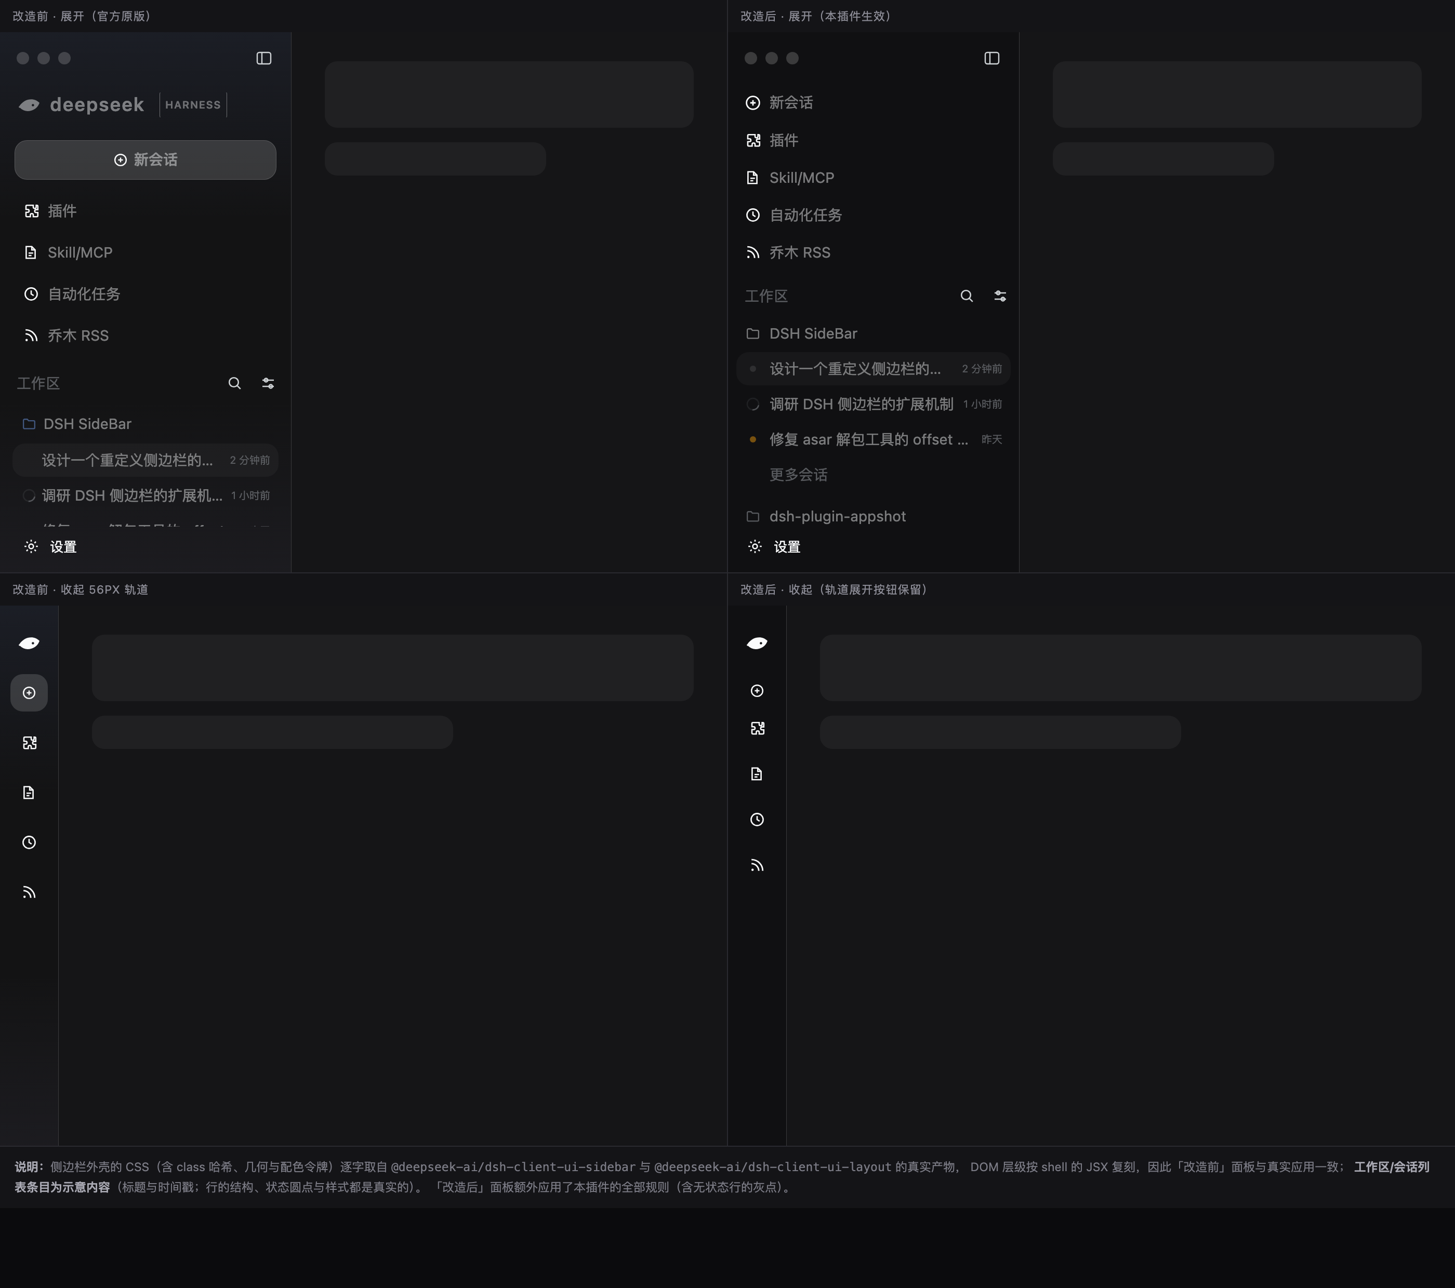The image size is (1455, 1288).
Task: Open Skill/MCP in before-expanded sidebar
Action: (x=145, y=252)
